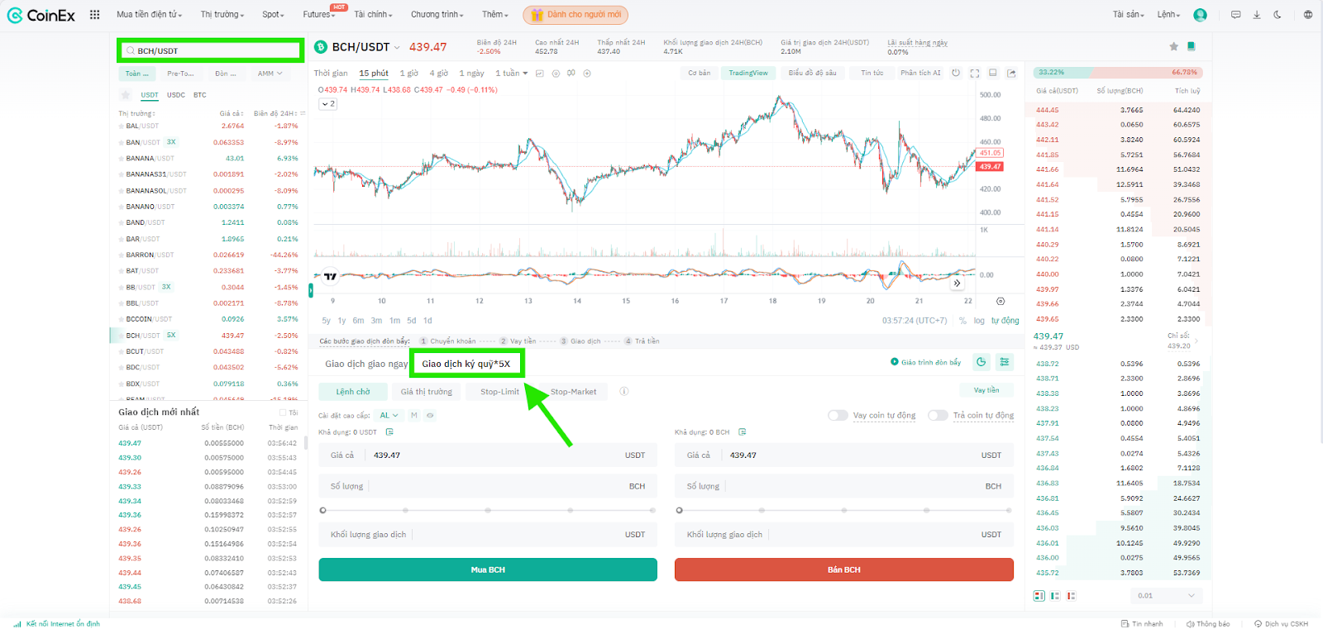
Task: Switch to Giao dịch giao ngay tab
Action: [x=366, y=364]
